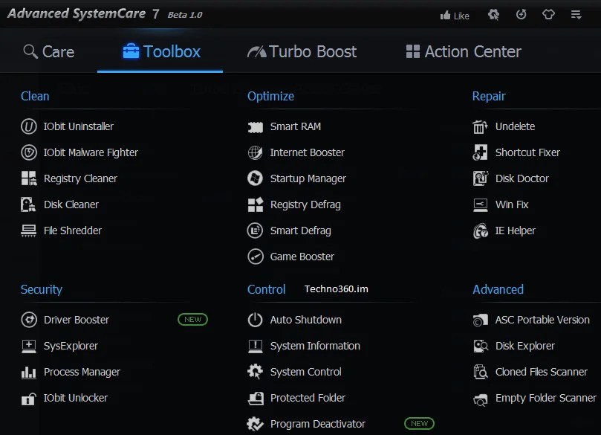Screen dimensions: 601x435
Task: Open the Smart RAM text link
Action: click(x=296, y=126)
